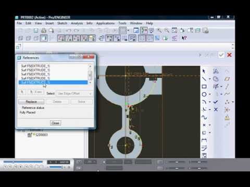Click the X-sec button in References dialog
This screenshot has width=250, height=187.
36,92
